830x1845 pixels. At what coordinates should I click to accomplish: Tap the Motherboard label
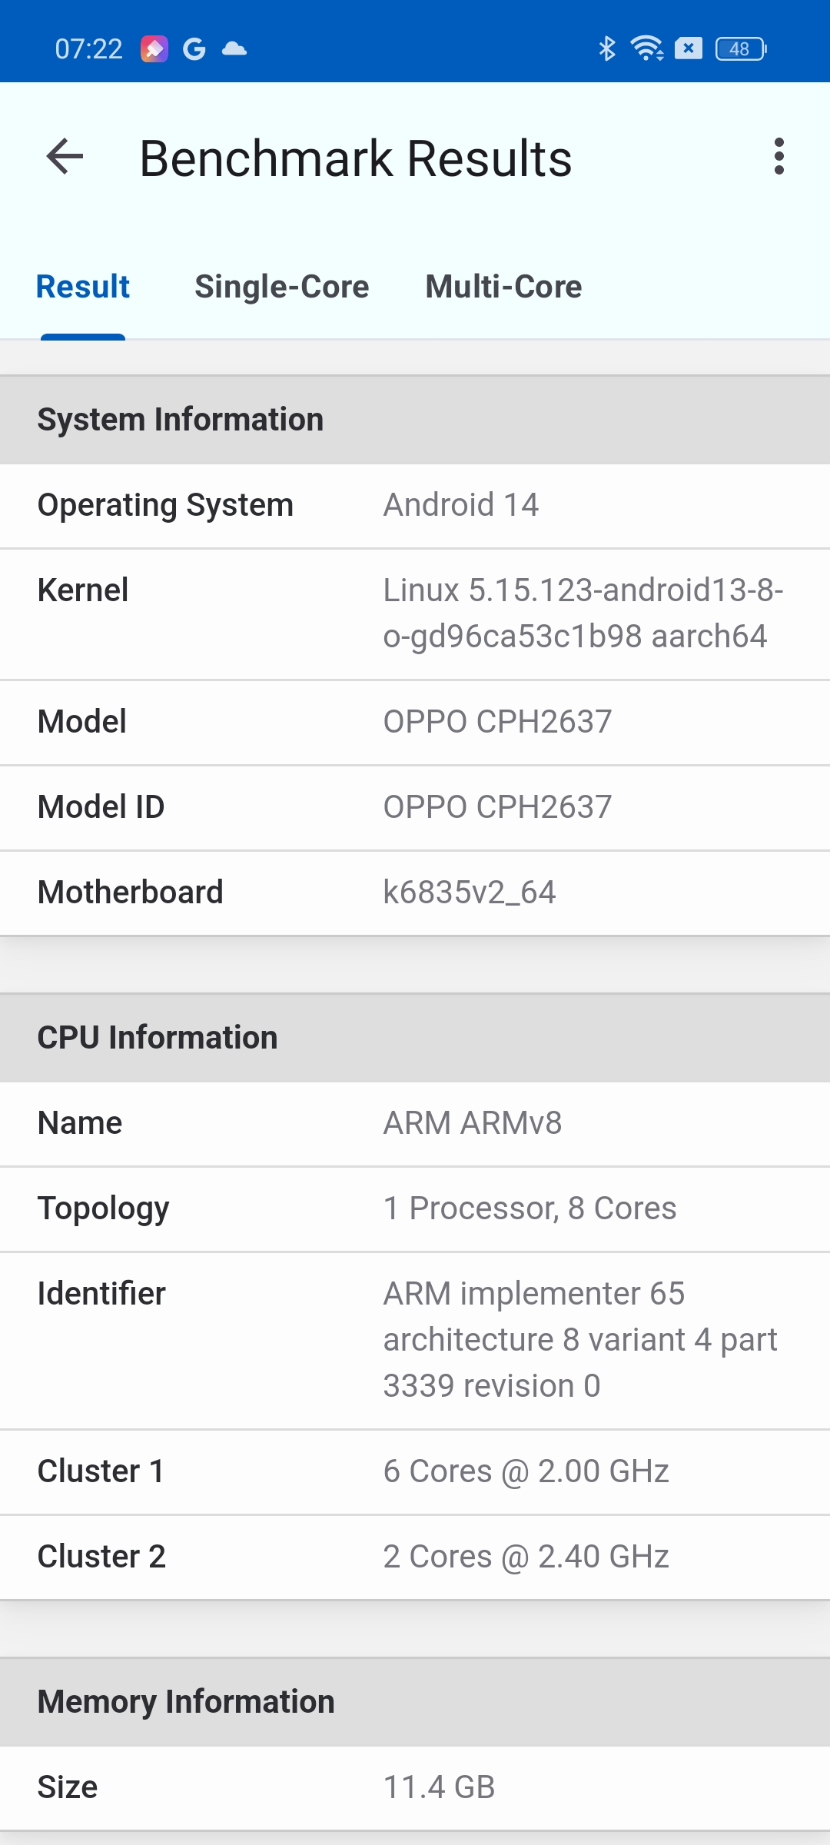coord(130,893)
